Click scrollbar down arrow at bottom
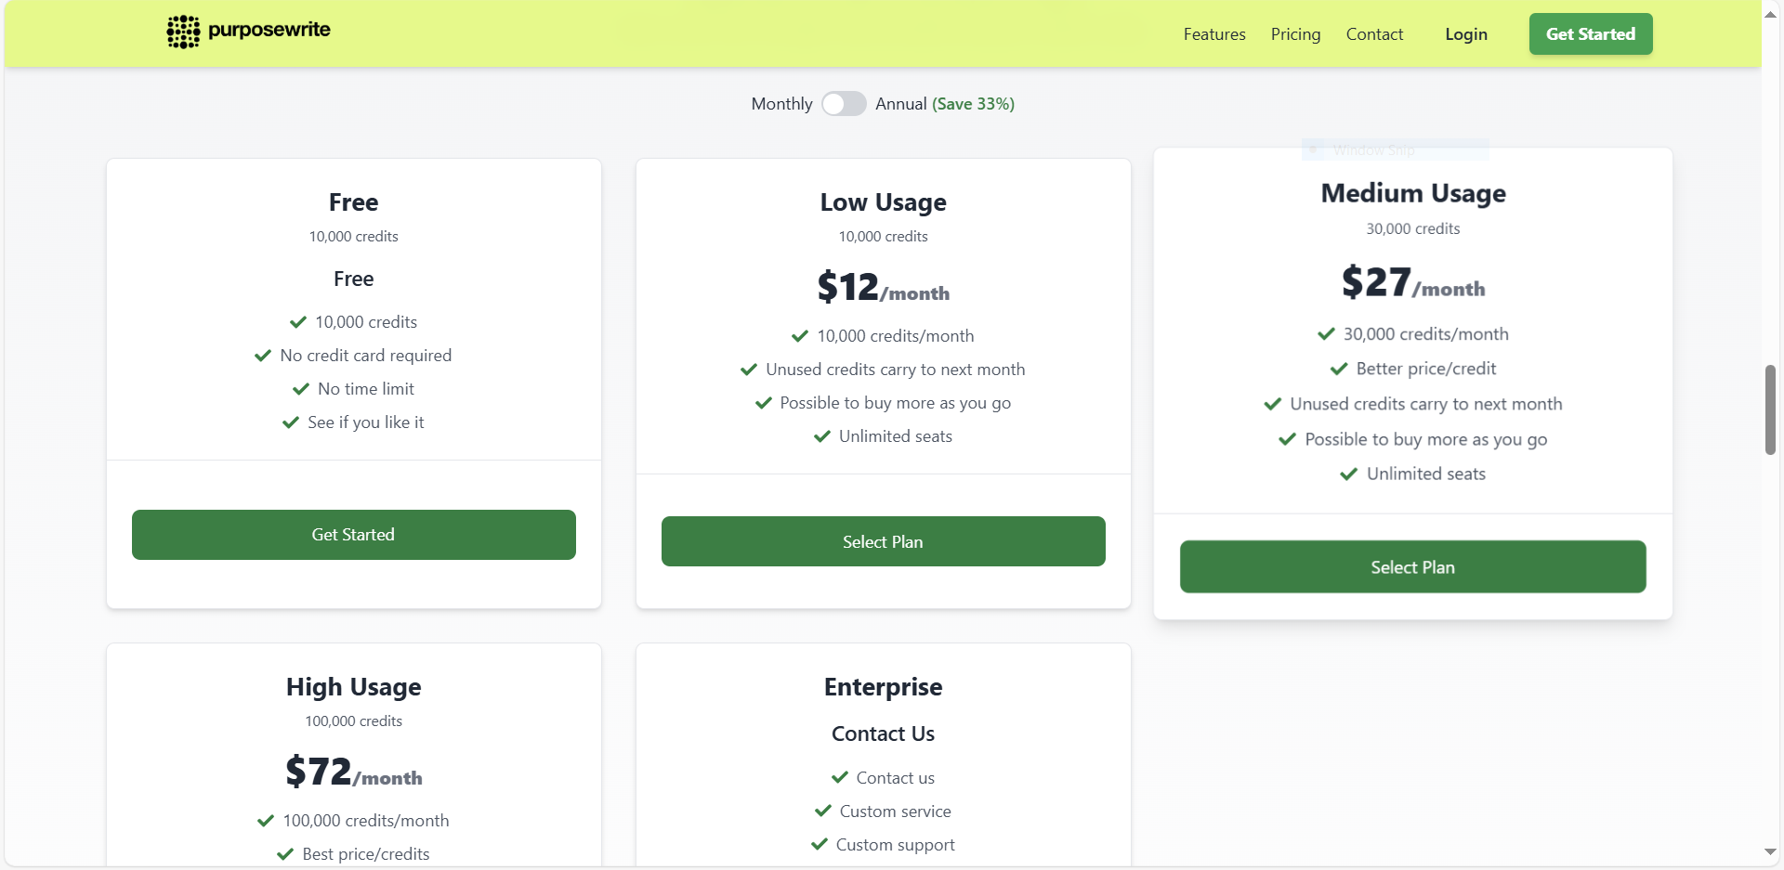Screen dimensions: 1784x870 (x=1770, y=851)
